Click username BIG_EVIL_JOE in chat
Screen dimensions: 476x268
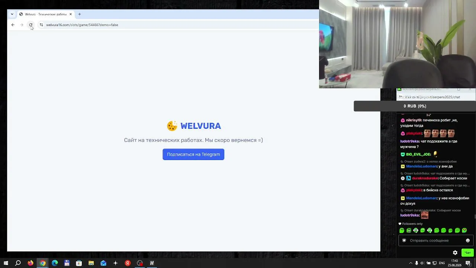point(418,154)
